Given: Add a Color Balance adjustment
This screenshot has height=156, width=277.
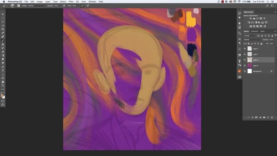Looking at the screenshot, I should point(252,23).
